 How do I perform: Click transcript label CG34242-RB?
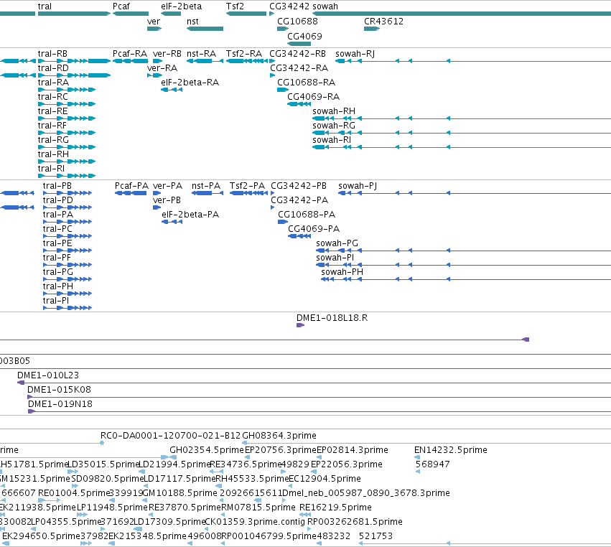point(297,54)
